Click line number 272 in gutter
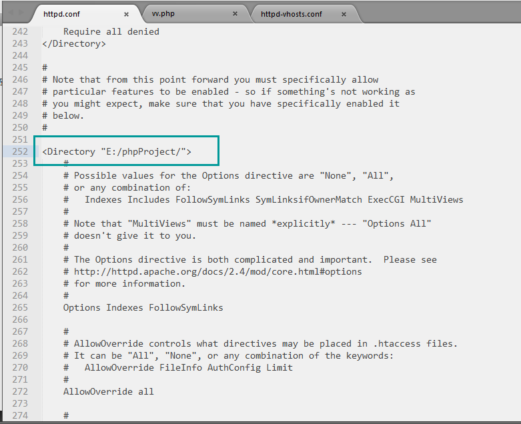 pyautogui.click(x=20, y=391)
